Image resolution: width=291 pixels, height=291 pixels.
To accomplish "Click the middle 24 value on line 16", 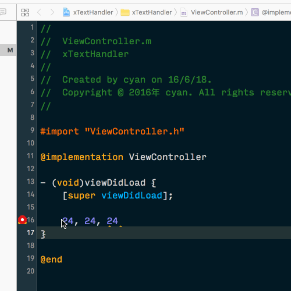I will tap(90, 221).
